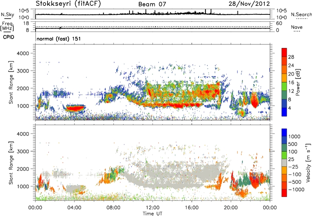Click the '25' value on Velocity color bar

pyautogui.click(x=291, y=159)
